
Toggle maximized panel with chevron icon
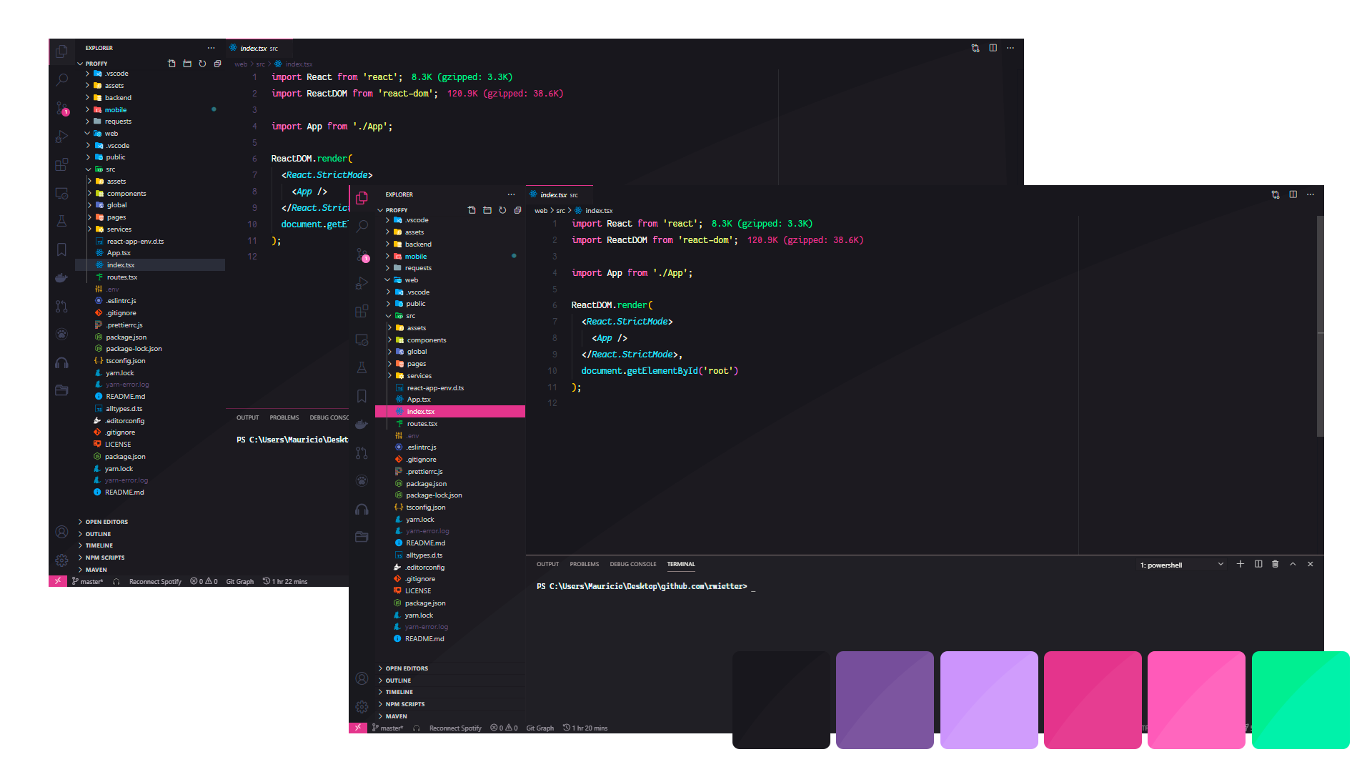pyautogui.click(x=1293, y=564)
